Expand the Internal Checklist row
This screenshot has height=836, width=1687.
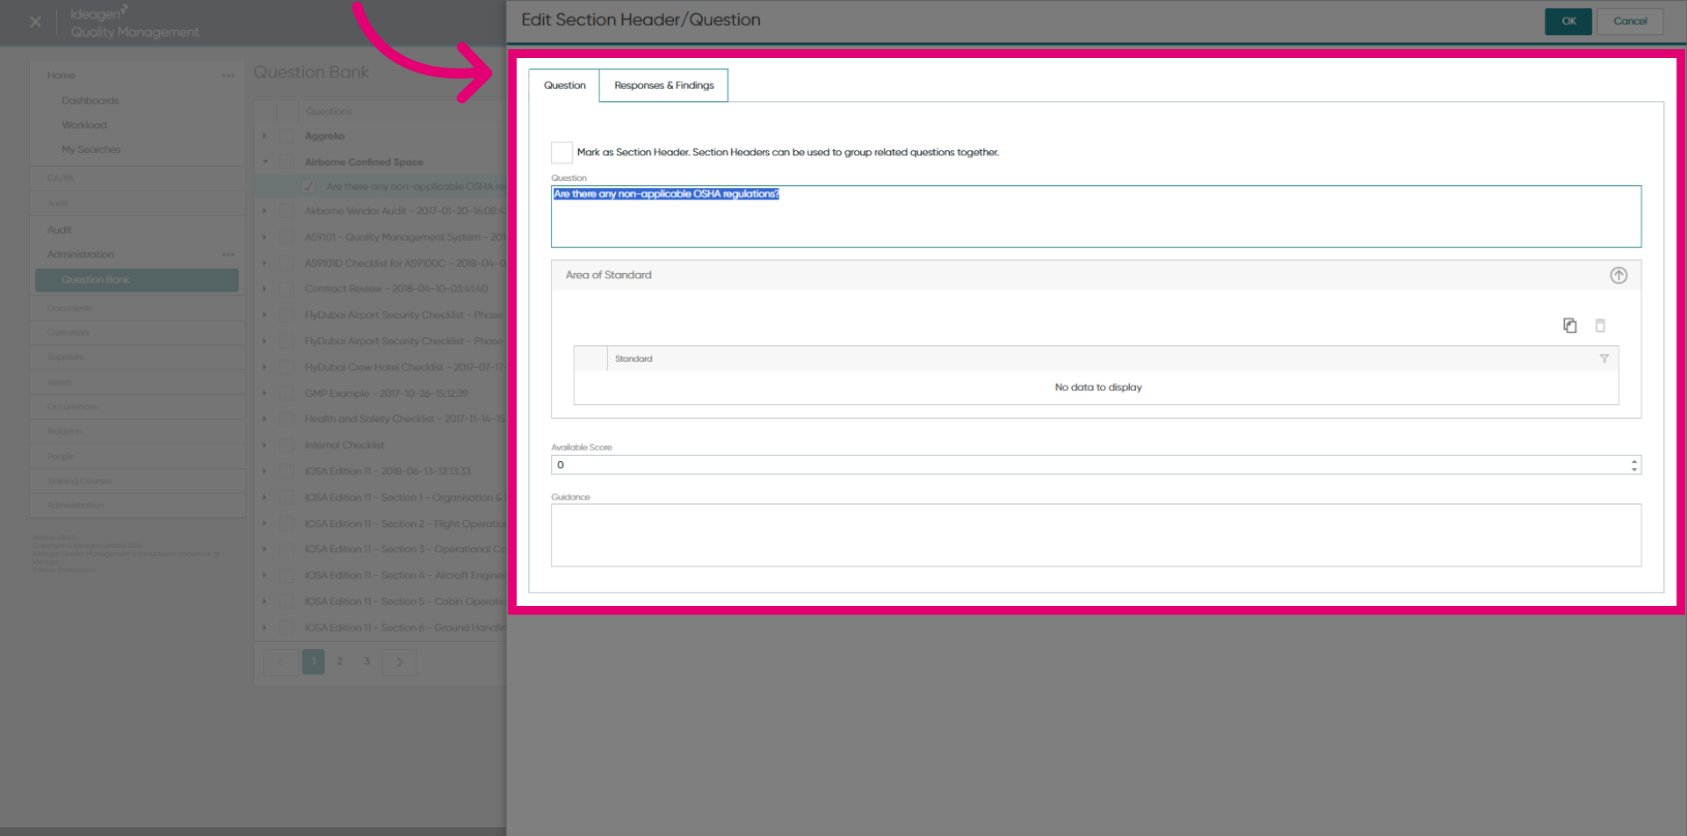click(264, 445)
